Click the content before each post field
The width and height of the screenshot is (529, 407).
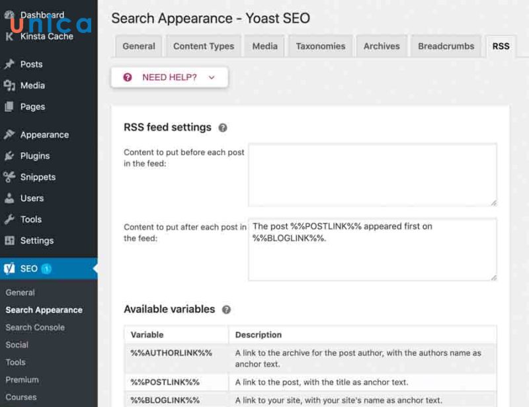pyautogui.click(x=372, y=174)
